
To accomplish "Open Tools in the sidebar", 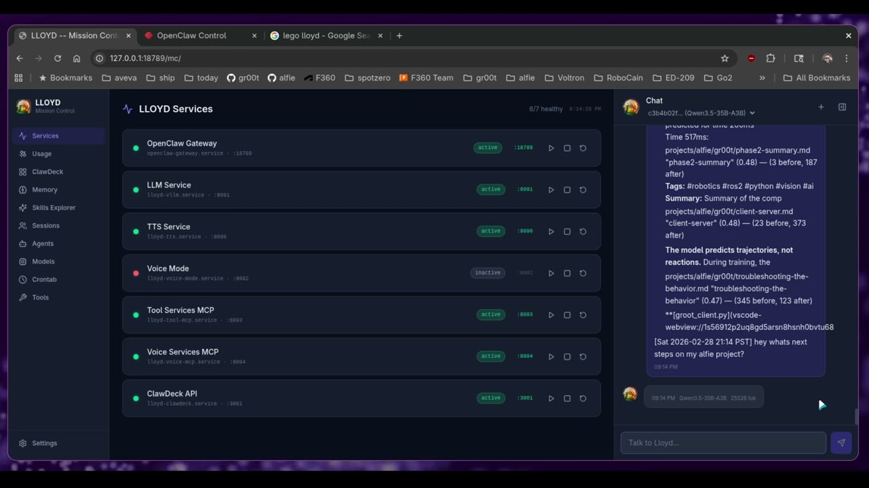I will (58, 298).
